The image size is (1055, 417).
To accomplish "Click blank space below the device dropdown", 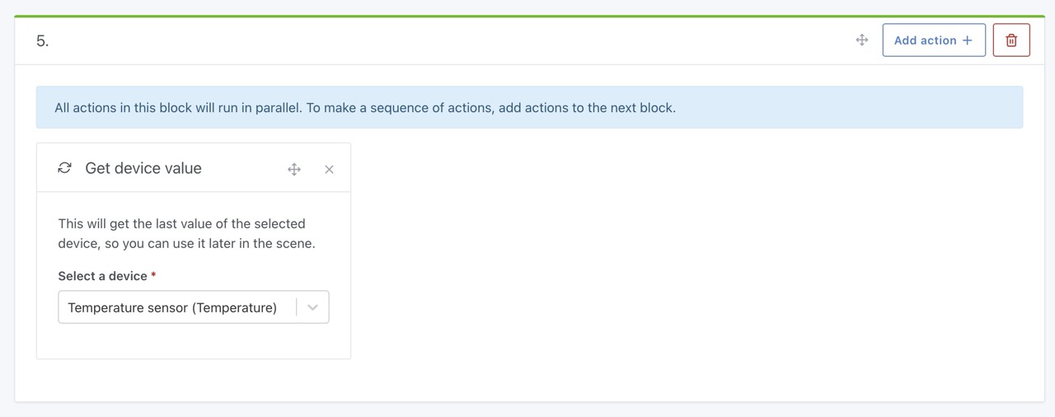I will coord(194,341).
